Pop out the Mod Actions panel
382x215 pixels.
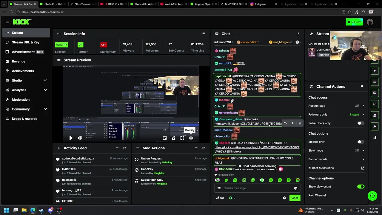(203, 148)
